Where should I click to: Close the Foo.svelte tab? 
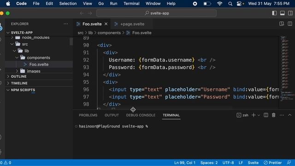(x=106, y=24)
